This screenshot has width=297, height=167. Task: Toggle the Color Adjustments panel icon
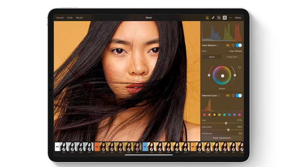(x=225, y=18)
